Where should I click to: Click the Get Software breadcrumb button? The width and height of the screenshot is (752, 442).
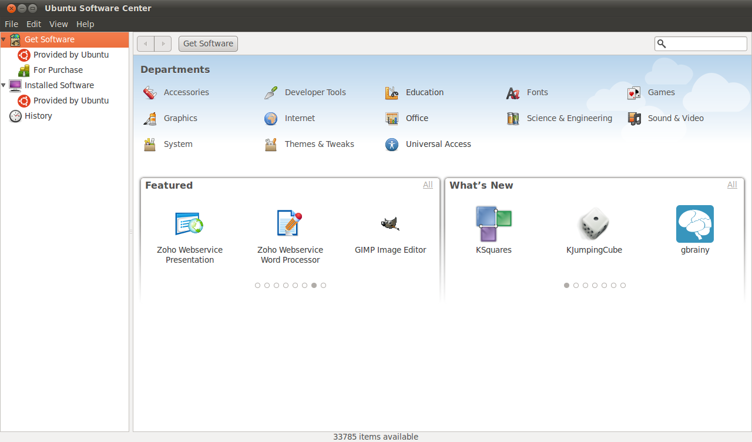(208, 43)
